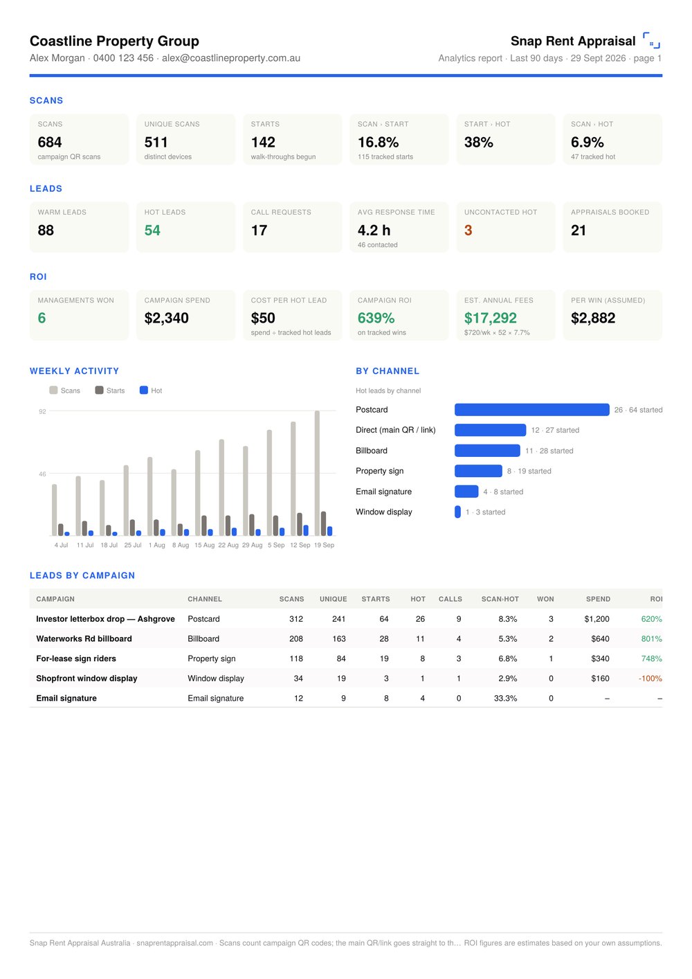Image resolution: width=692 pixels, height=979 pixels.
Task: Click the Uncontacted Hot value 3
Action: (x=468, y=230)
